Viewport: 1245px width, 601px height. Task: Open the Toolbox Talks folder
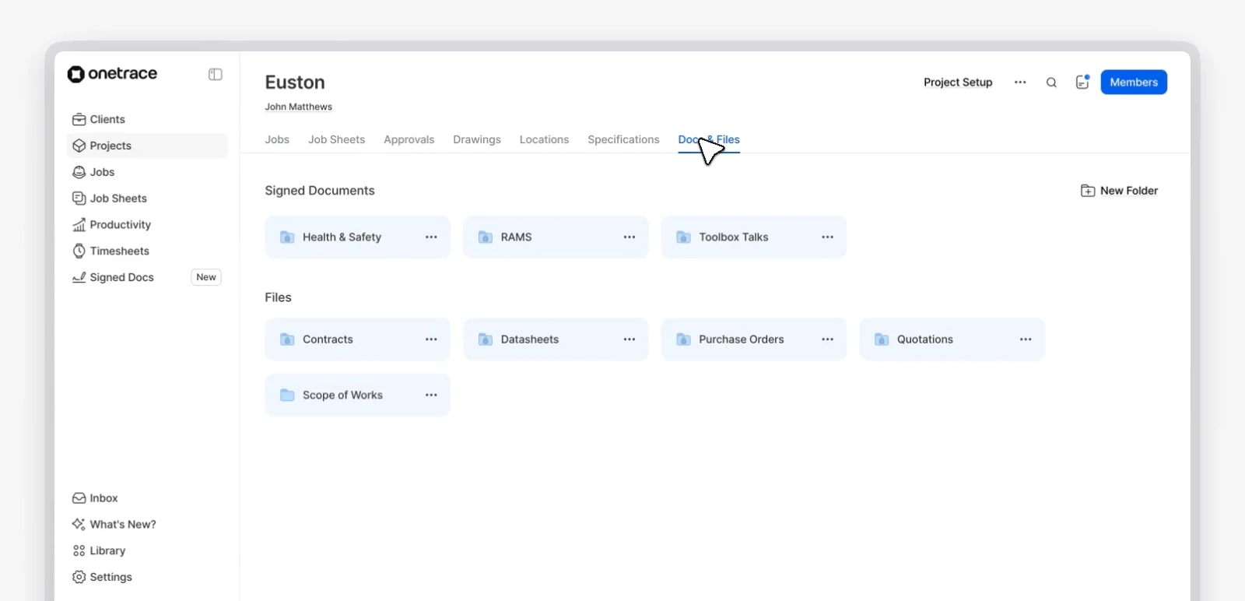[x=753, y=237]
